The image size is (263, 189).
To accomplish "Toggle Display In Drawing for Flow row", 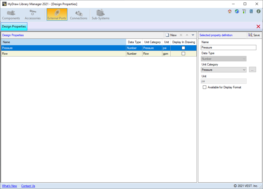I will point(183,54).
